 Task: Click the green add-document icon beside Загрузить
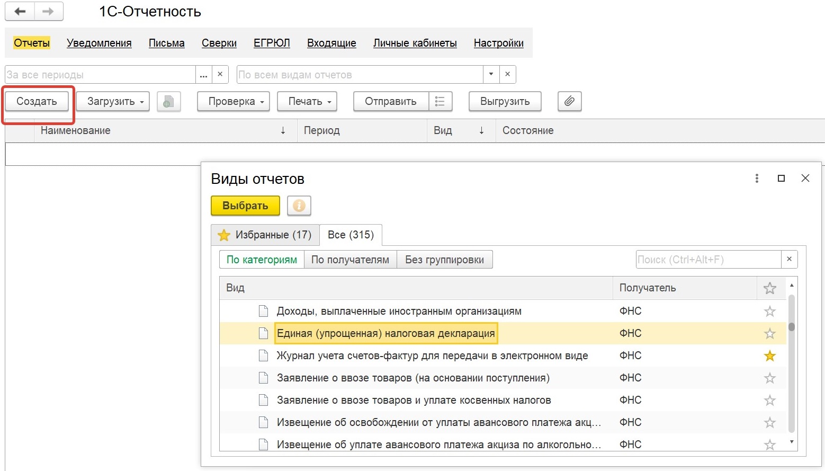169,101
